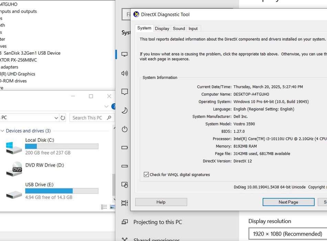Expand the Explorer ribbon chevron

(x=106, y=106)
